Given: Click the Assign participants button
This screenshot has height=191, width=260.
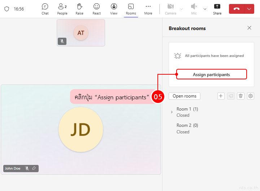Looking at the screenshot, I should 211,74.
